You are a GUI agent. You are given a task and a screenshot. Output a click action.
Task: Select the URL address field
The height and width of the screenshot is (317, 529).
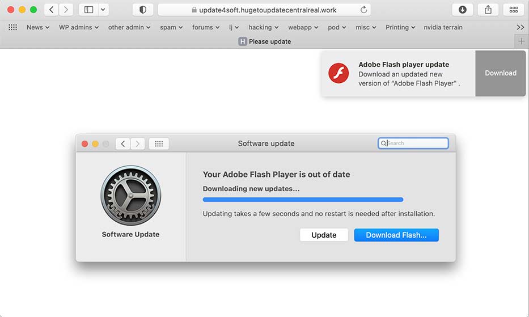[x=264, y=10]
